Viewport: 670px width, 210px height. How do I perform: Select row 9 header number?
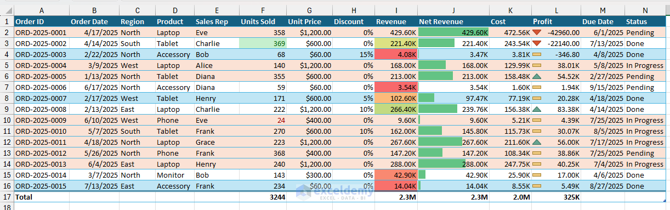(7, 109)
